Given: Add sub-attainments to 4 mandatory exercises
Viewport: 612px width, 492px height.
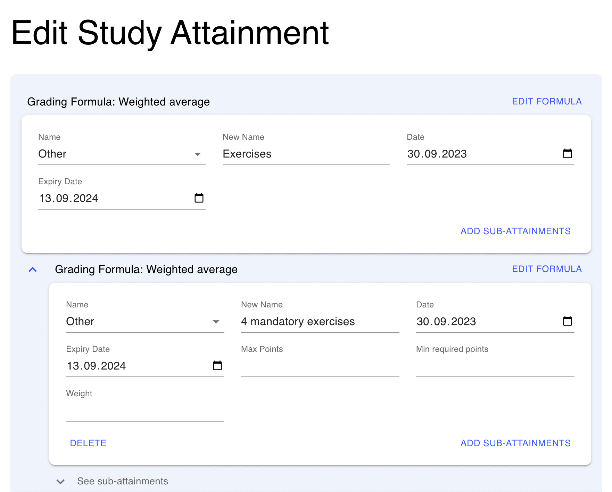Looking at the screenshot, I should [515, 443].
